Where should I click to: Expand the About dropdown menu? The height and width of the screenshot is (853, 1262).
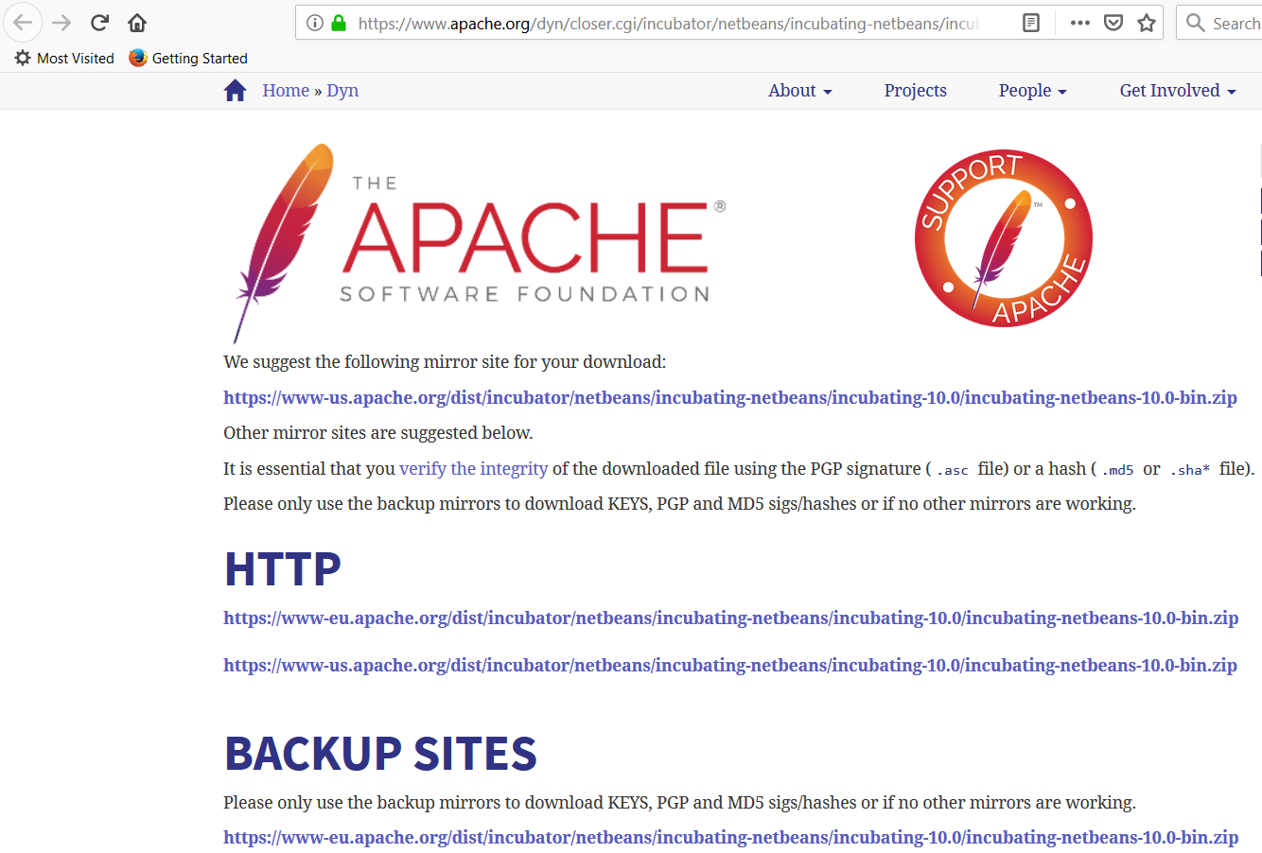click(800, 91)
